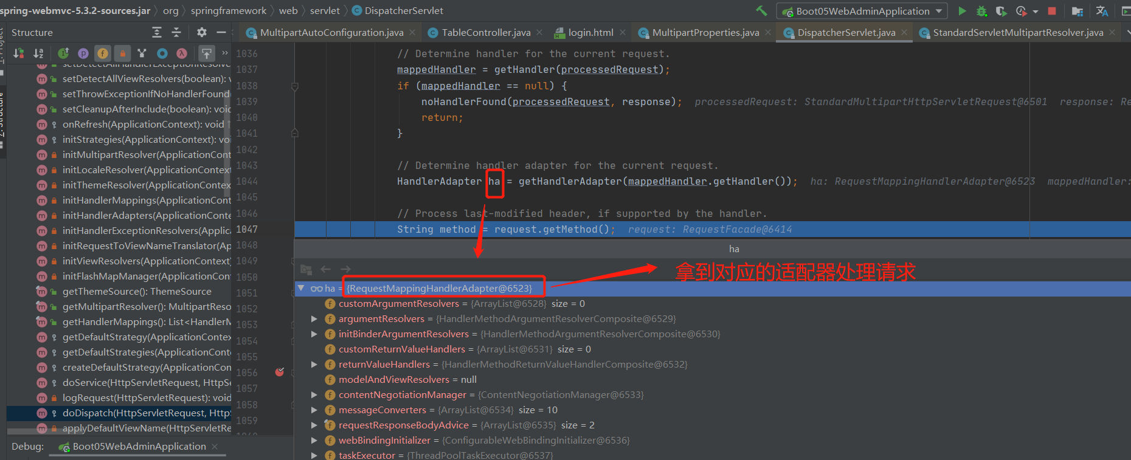Open the Structure panel settings gear
Screen dimensions: 1131x460
click(x=202, y=32)
